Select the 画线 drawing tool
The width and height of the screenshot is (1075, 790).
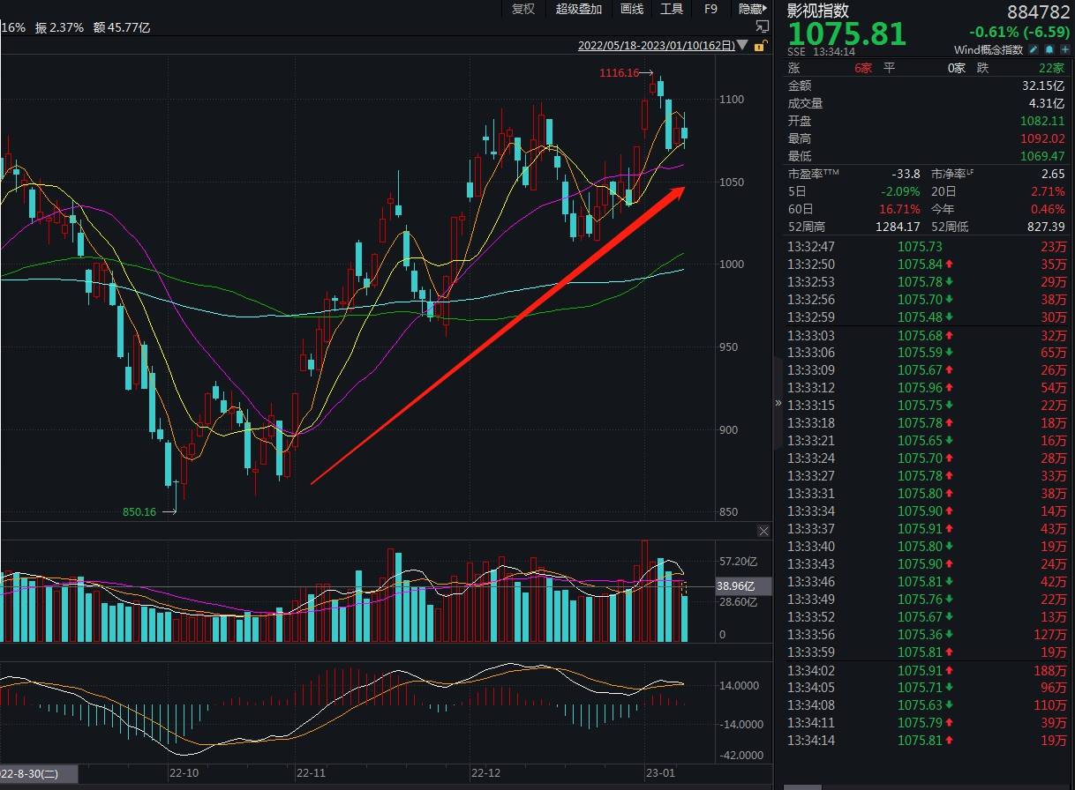(632, 9)
